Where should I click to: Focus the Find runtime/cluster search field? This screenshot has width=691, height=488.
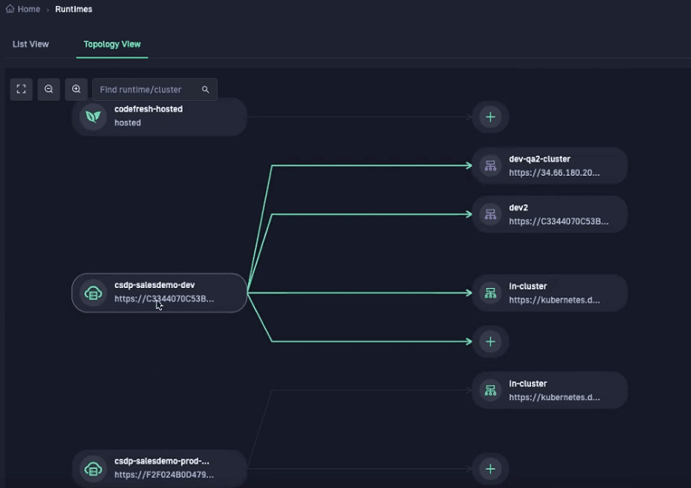tap(155, 90)
